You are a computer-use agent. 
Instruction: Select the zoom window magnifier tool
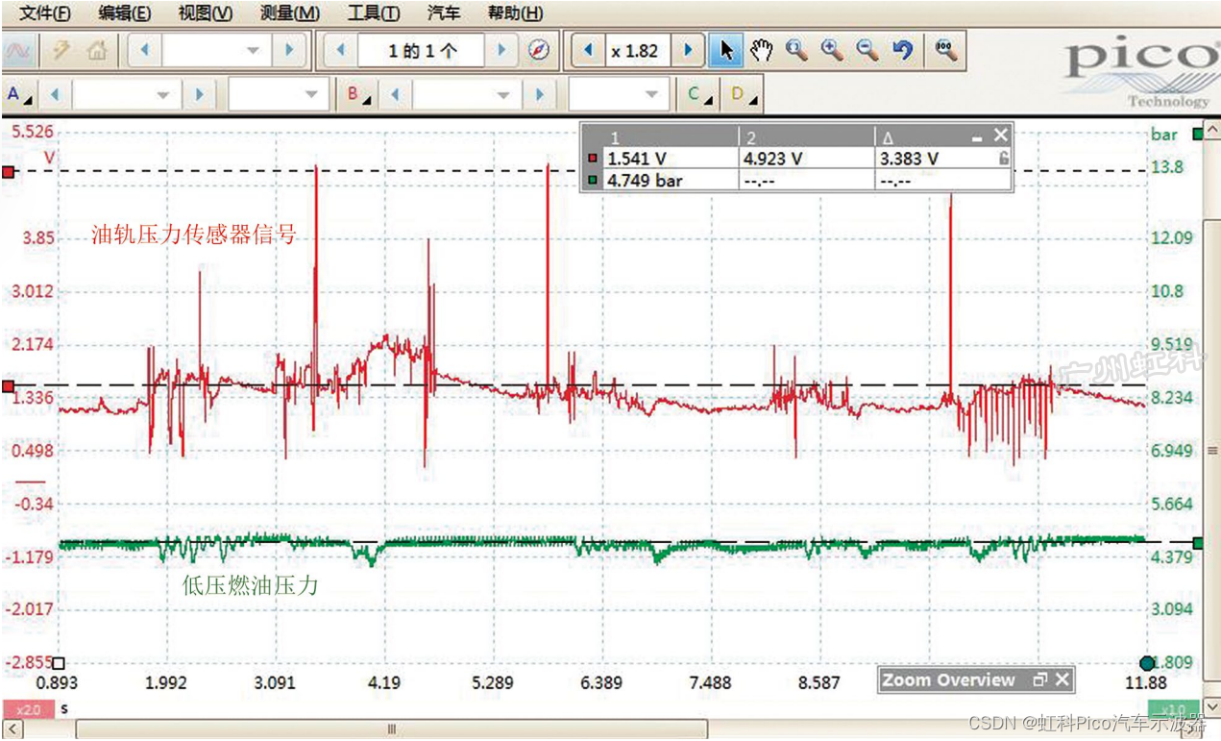796,50
